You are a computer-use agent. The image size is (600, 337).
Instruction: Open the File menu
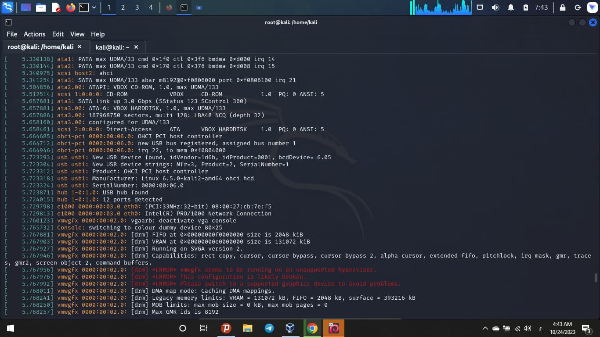[x=12, y=34]
